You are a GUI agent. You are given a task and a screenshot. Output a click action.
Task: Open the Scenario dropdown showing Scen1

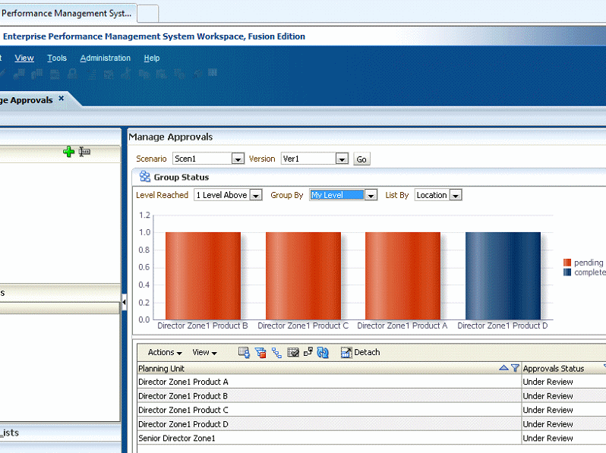pos(238,159)
